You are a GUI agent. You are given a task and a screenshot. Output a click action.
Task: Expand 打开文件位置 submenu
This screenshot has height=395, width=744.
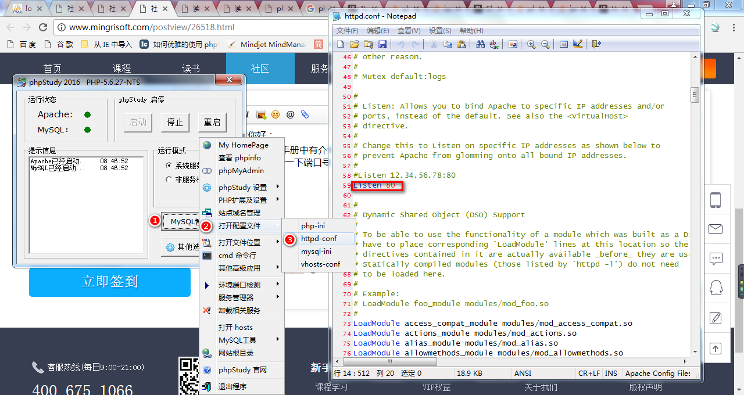point(241,242)
